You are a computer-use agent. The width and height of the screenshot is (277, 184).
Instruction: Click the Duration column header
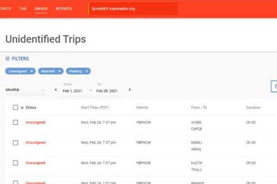click(253, 107)
